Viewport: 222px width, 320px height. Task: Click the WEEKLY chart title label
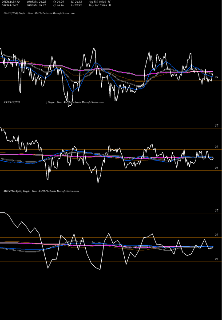click(53, 102)
